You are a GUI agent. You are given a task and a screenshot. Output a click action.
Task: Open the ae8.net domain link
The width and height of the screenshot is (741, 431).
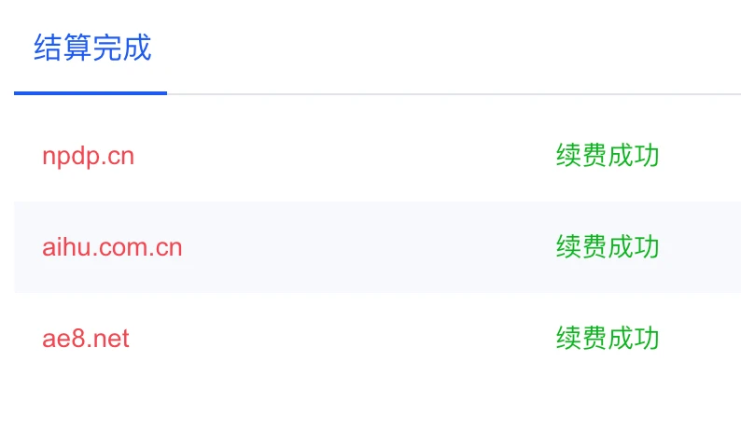coord(86,339)
